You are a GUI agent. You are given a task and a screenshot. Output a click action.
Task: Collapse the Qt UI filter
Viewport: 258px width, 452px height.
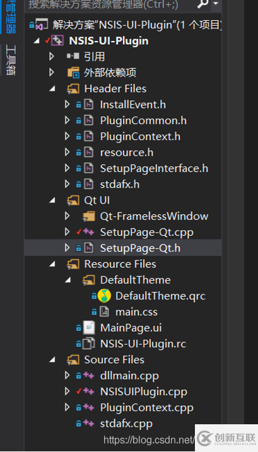click(x=52, y=200)
